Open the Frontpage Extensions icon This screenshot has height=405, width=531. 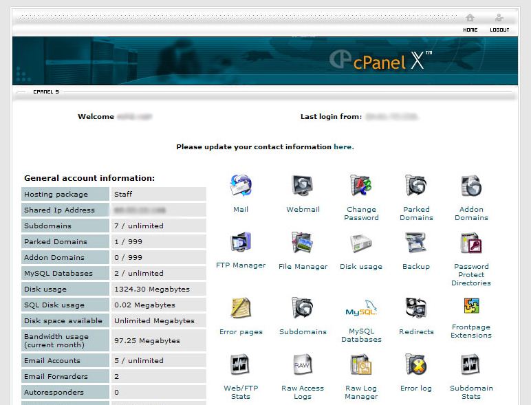[471, 306]
